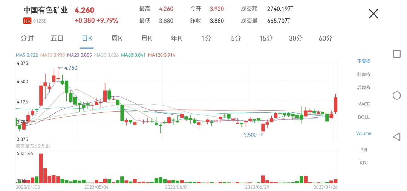Click the MA60:3.841 legend label
This screenshot has height=191, width=407.
coord(133,55)
